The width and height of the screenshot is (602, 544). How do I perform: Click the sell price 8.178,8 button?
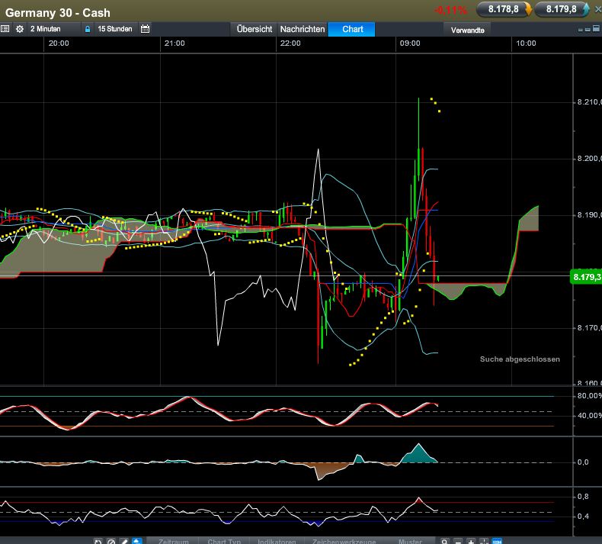(504, 9)
